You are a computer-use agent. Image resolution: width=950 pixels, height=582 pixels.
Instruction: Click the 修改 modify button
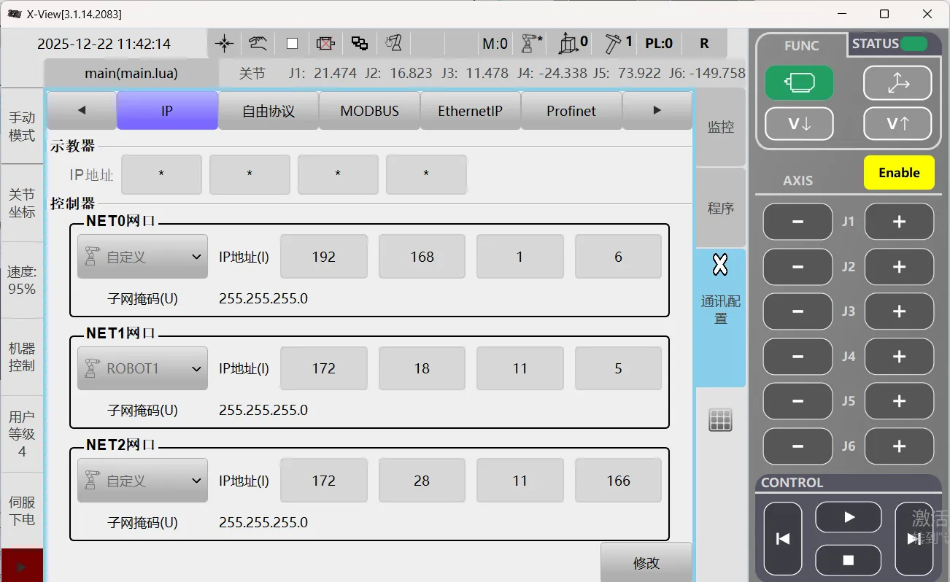pos(646,562)
